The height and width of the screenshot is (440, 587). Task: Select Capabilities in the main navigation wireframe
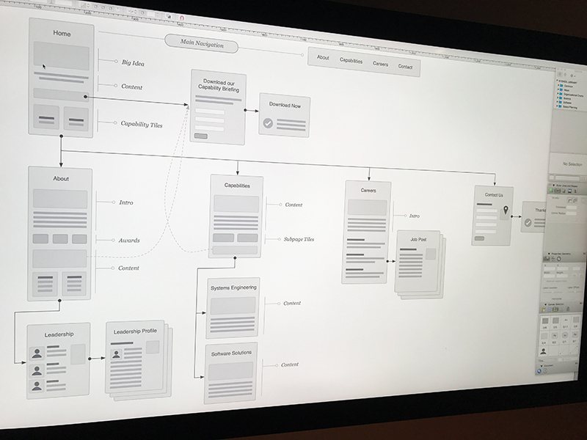point(351,62)
